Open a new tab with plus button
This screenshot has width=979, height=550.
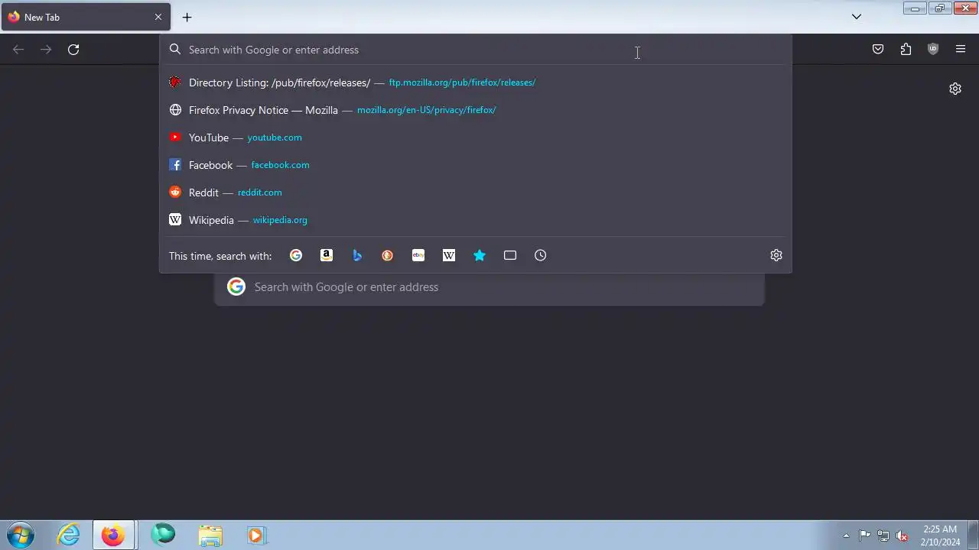coord(187,17)
